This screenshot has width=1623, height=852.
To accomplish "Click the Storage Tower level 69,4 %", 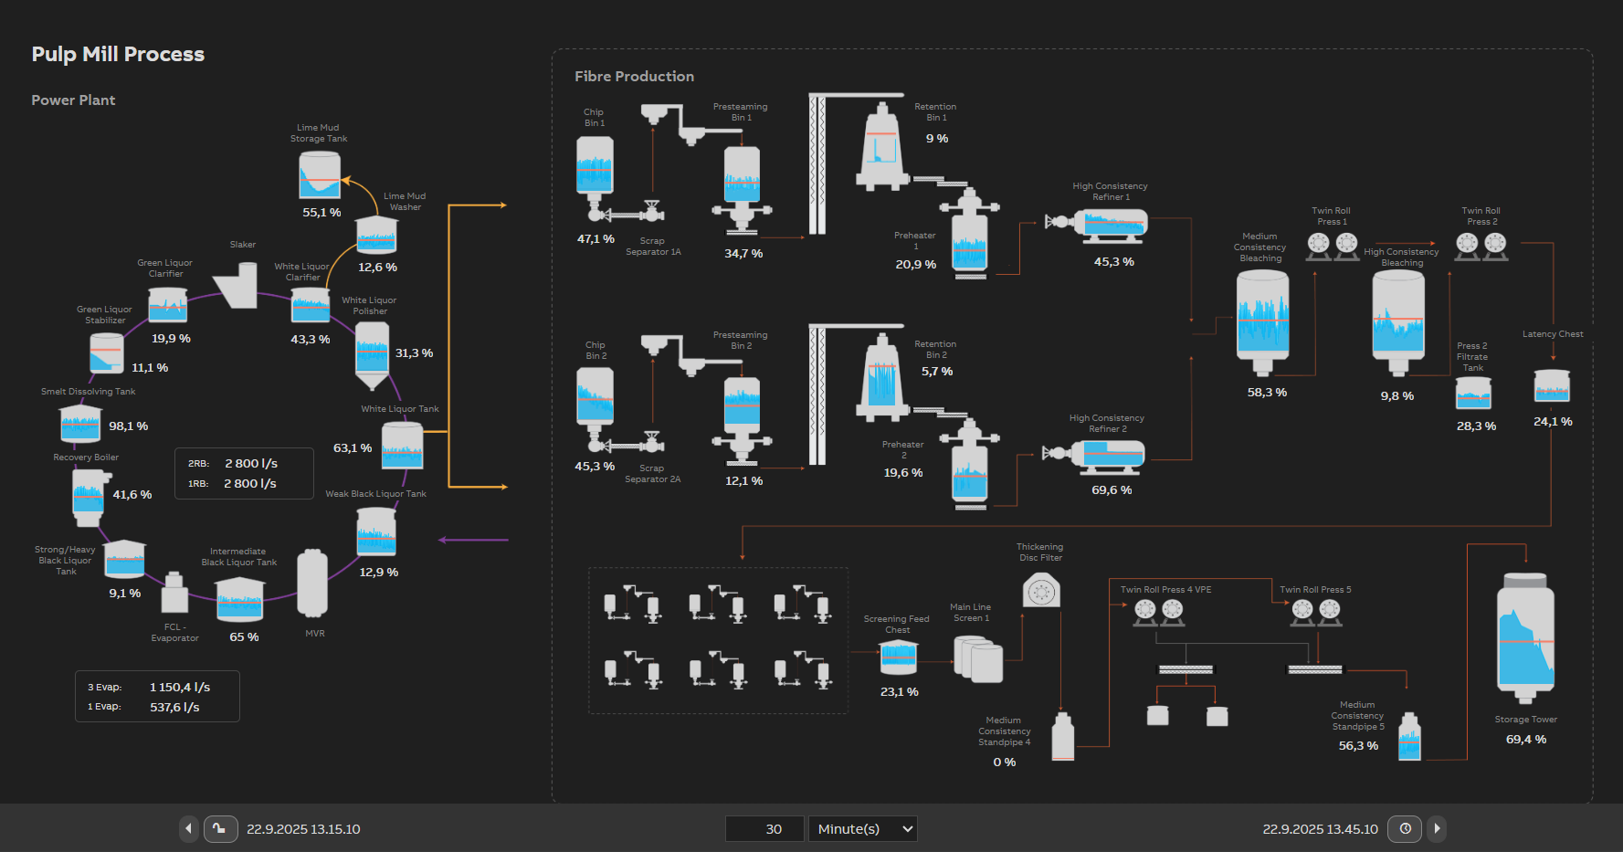I will pos(1526,740).
